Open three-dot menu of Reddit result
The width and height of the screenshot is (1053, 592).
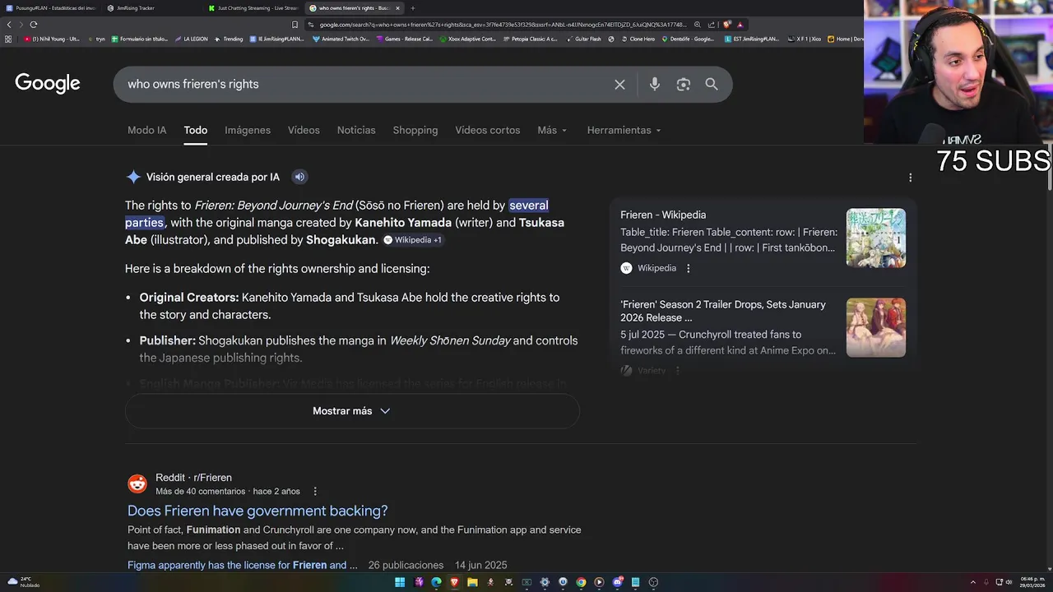point(314,492)
